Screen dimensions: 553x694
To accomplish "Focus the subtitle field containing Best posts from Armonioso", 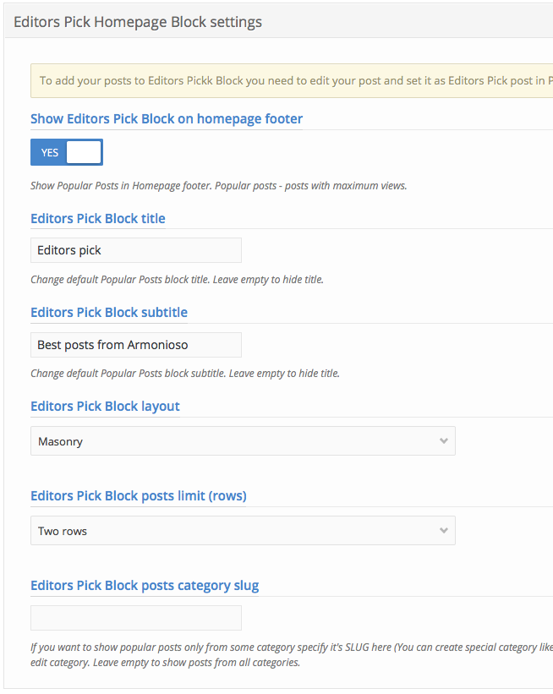I will coord(135,345).
